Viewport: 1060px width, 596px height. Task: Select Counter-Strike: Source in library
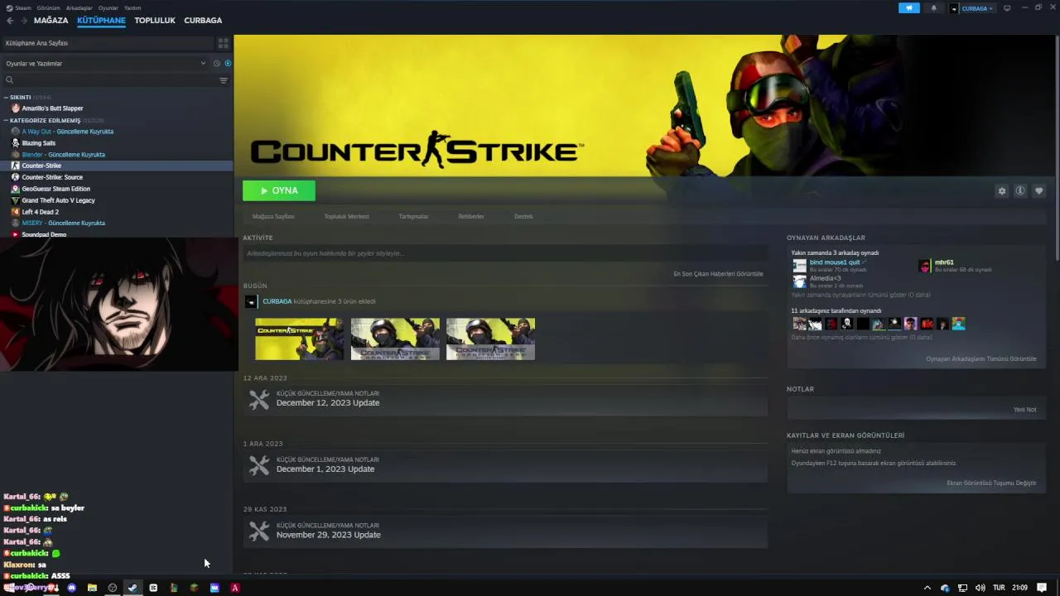point(52,177)
